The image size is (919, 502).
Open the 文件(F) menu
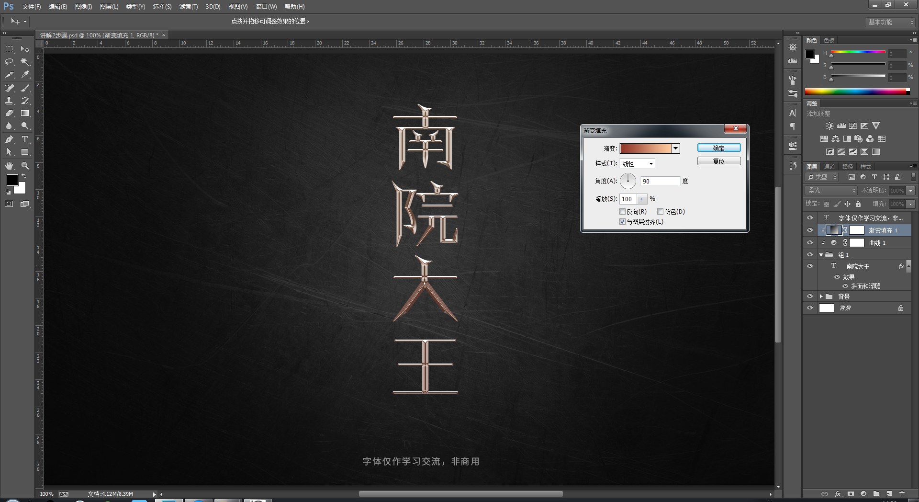point(32,7)
